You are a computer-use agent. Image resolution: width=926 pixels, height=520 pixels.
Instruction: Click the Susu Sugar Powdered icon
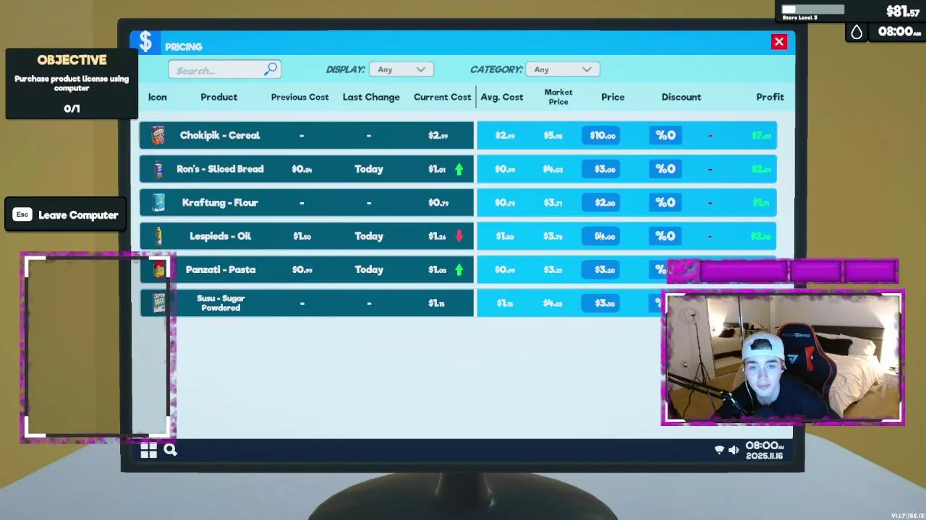(x=159, y=303)
